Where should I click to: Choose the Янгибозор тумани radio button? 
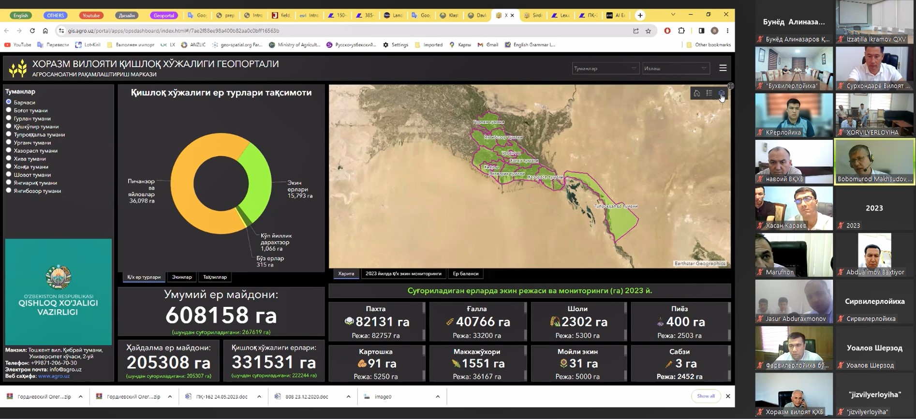coord(9,191)
